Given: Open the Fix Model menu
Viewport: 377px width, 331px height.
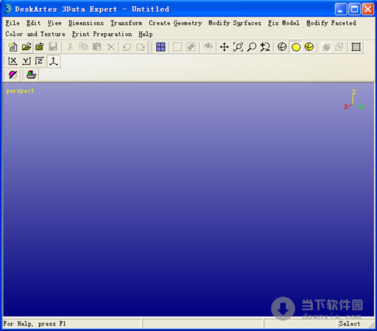Looking at the screenshot, I should tap(284, 23).
